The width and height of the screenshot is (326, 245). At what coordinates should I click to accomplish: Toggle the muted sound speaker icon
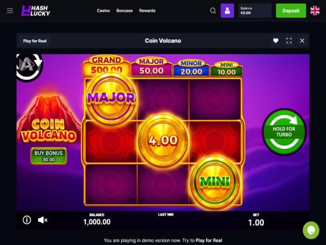click(43, 220)
